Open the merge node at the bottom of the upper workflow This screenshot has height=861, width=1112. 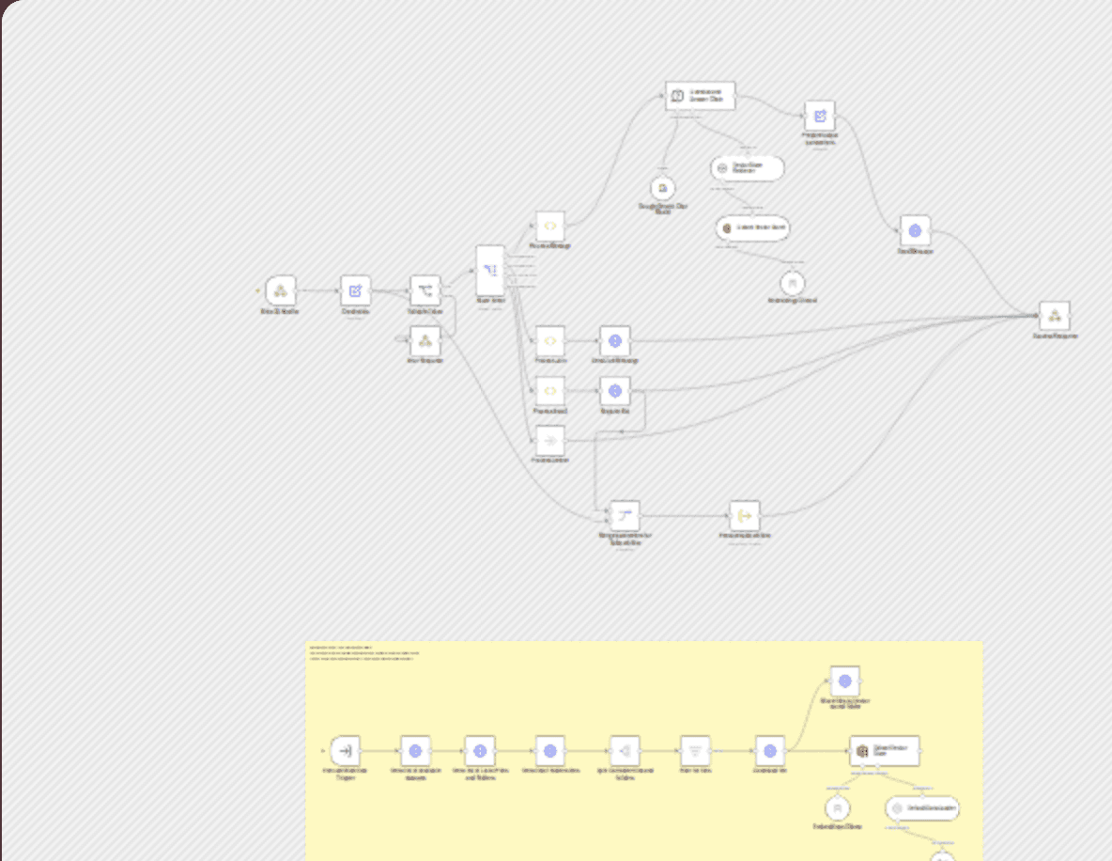tap(625, 515)
